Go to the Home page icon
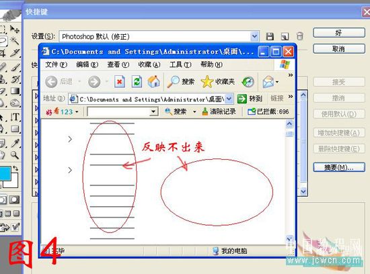The width and height of the screenshot is (370, 274). click(154, 82)
